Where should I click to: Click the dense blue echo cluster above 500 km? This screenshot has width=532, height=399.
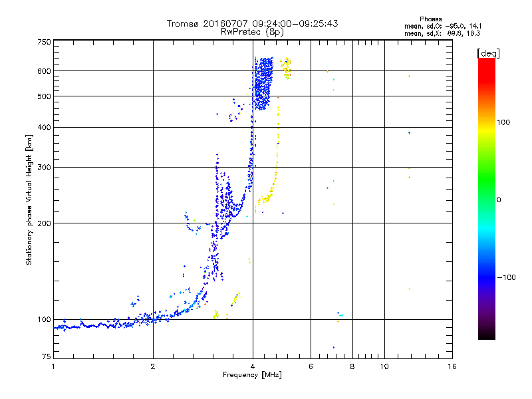coord(263,84)
